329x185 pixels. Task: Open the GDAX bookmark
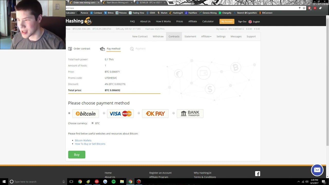pyautogui.click(x=151, y=13)
